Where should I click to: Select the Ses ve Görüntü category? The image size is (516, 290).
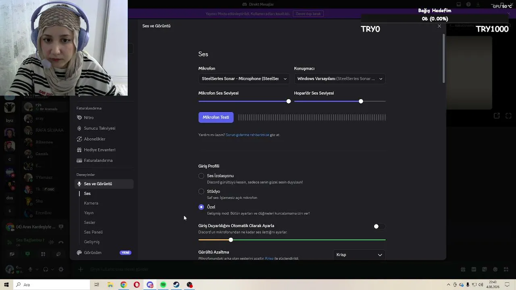click(104, 184)
